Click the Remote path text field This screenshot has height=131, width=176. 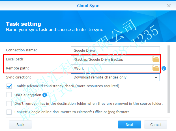pyautogui.click(x=112, y=68)
